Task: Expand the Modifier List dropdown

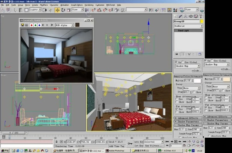Action: pyautogui.click(x=188, y=26)
